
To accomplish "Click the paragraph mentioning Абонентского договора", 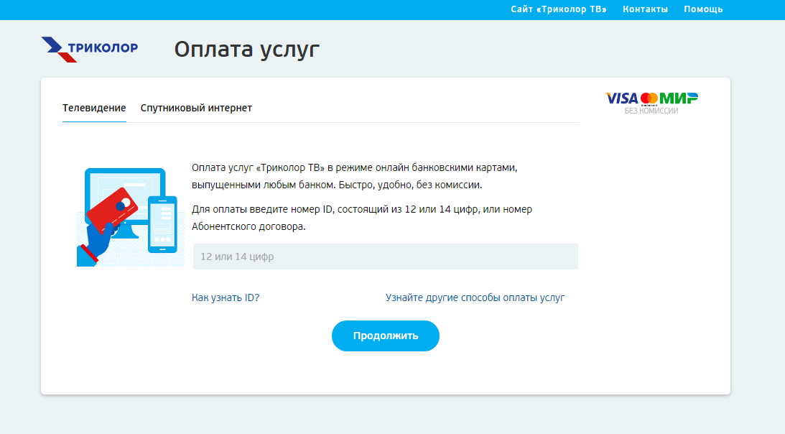I will pyautogui.click(x=362, y=218).
